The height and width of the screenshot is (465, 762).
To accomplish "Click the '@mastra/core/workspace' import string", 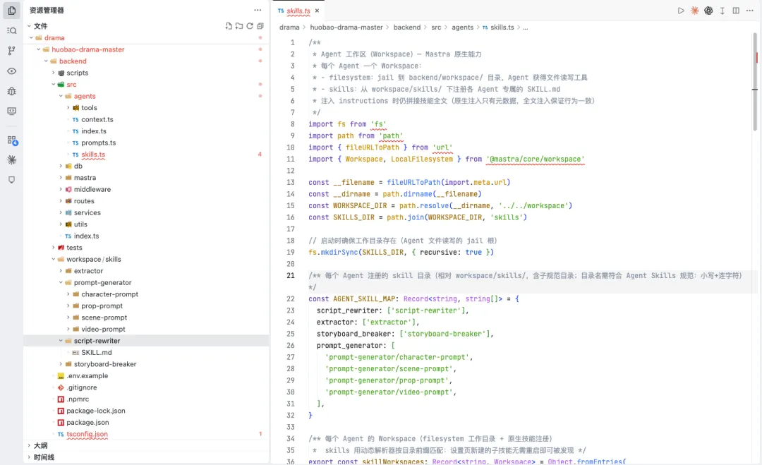I will click(x=535, y=159).
